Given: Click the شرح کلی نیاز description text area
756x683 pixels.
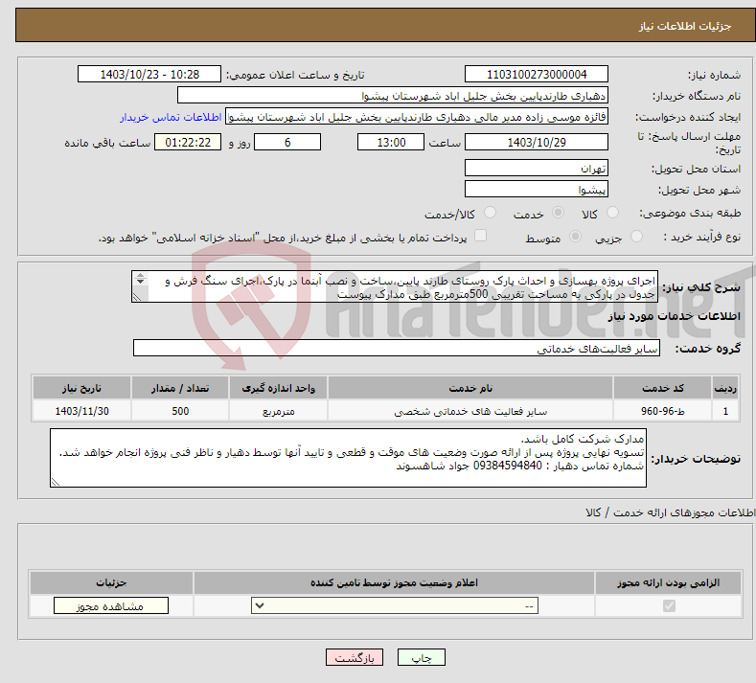Looking at the screenshot, I should pos(395,286).
